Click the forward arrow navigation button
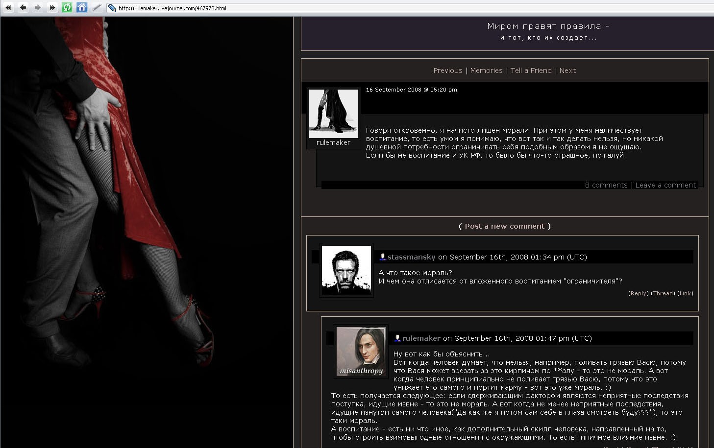This screenshot has height=448, width=714. (38, 7)
